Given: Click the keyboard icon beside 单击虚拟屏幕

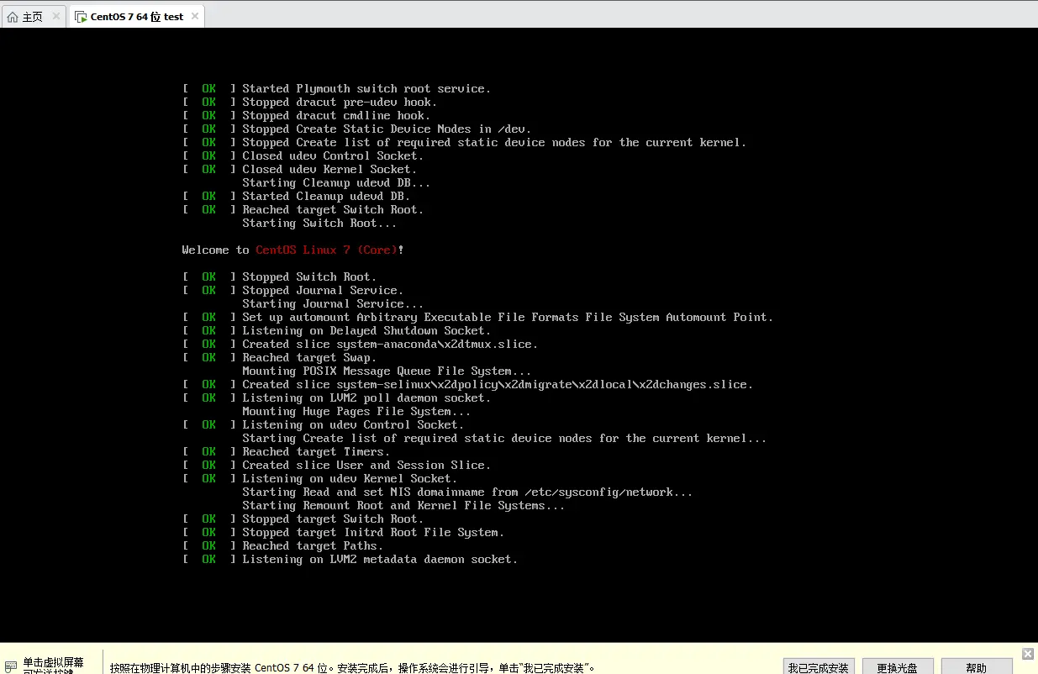Looking at the screenshot, I should click(10, 666).
